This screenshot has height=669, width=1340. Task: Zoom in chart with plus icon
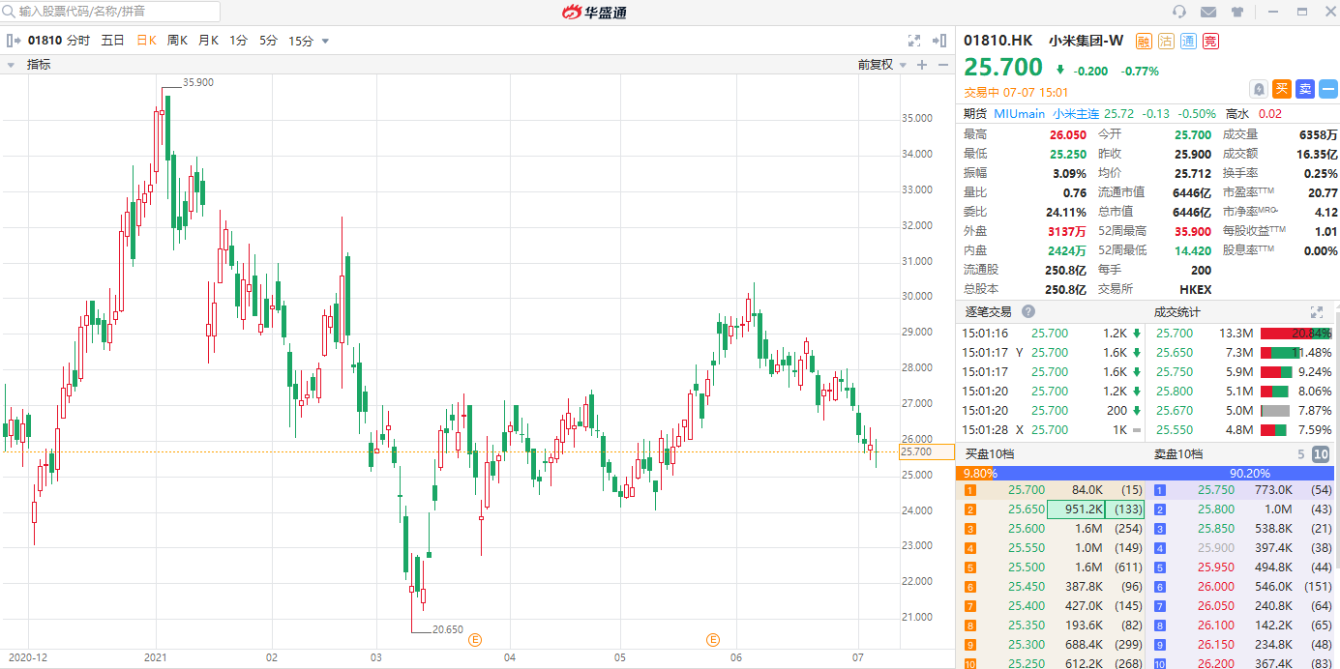(921, 65)
